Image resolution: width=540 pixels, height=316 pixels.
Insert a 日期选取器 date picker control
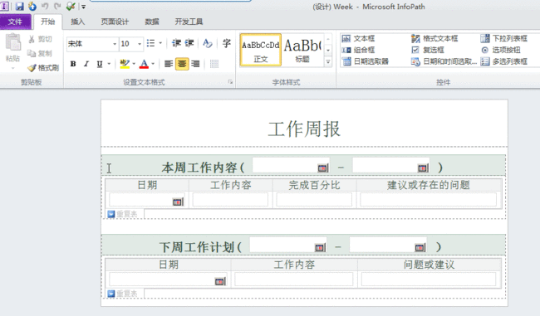(x=365, y=61)
